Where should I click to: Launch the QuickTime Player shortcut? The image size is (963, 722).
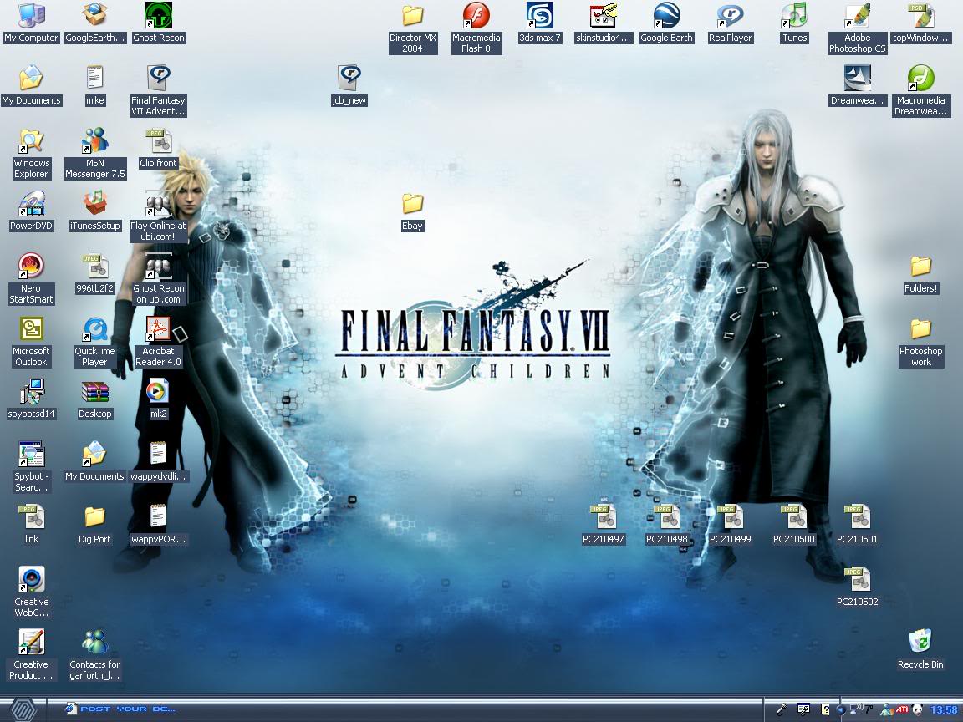coord(94,329)
